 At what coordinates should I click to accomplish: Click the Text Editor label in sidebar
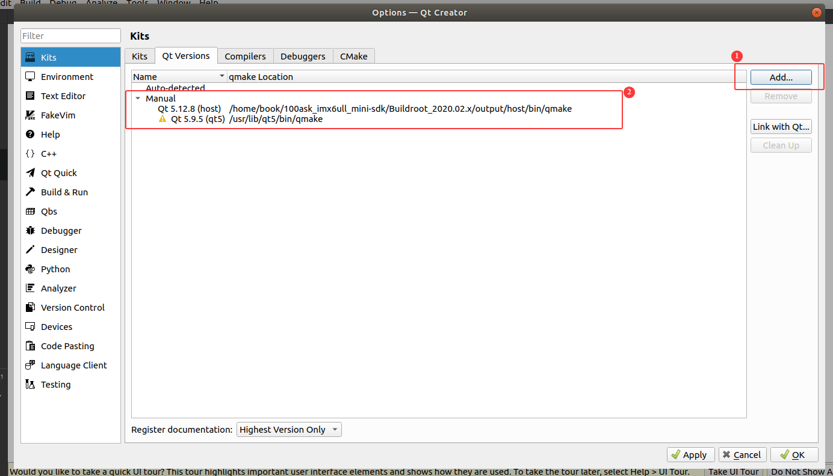(x=63, y=96)
